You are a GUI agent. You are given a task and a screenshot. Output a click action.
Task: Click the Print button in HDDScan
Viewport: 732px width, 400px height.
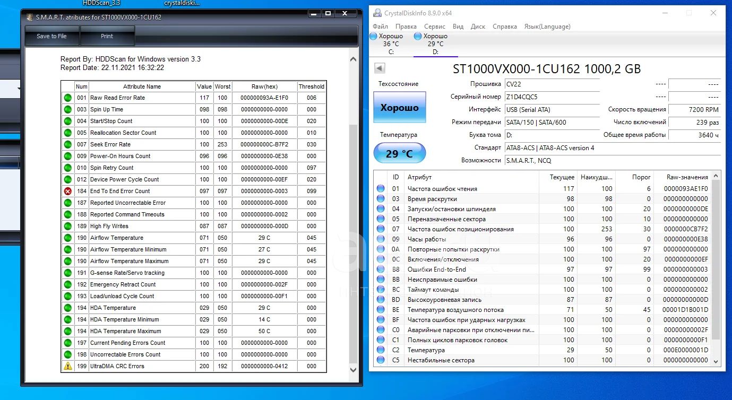coord(107,36)
